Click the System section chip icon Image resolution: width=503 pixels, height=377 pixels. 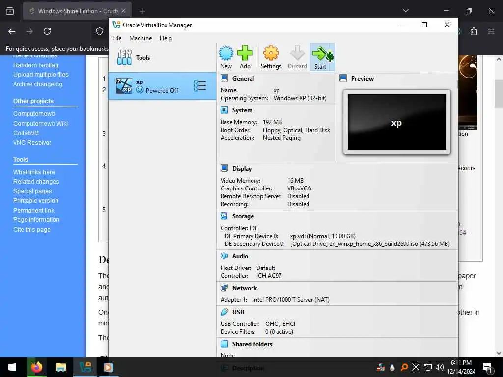224,110
